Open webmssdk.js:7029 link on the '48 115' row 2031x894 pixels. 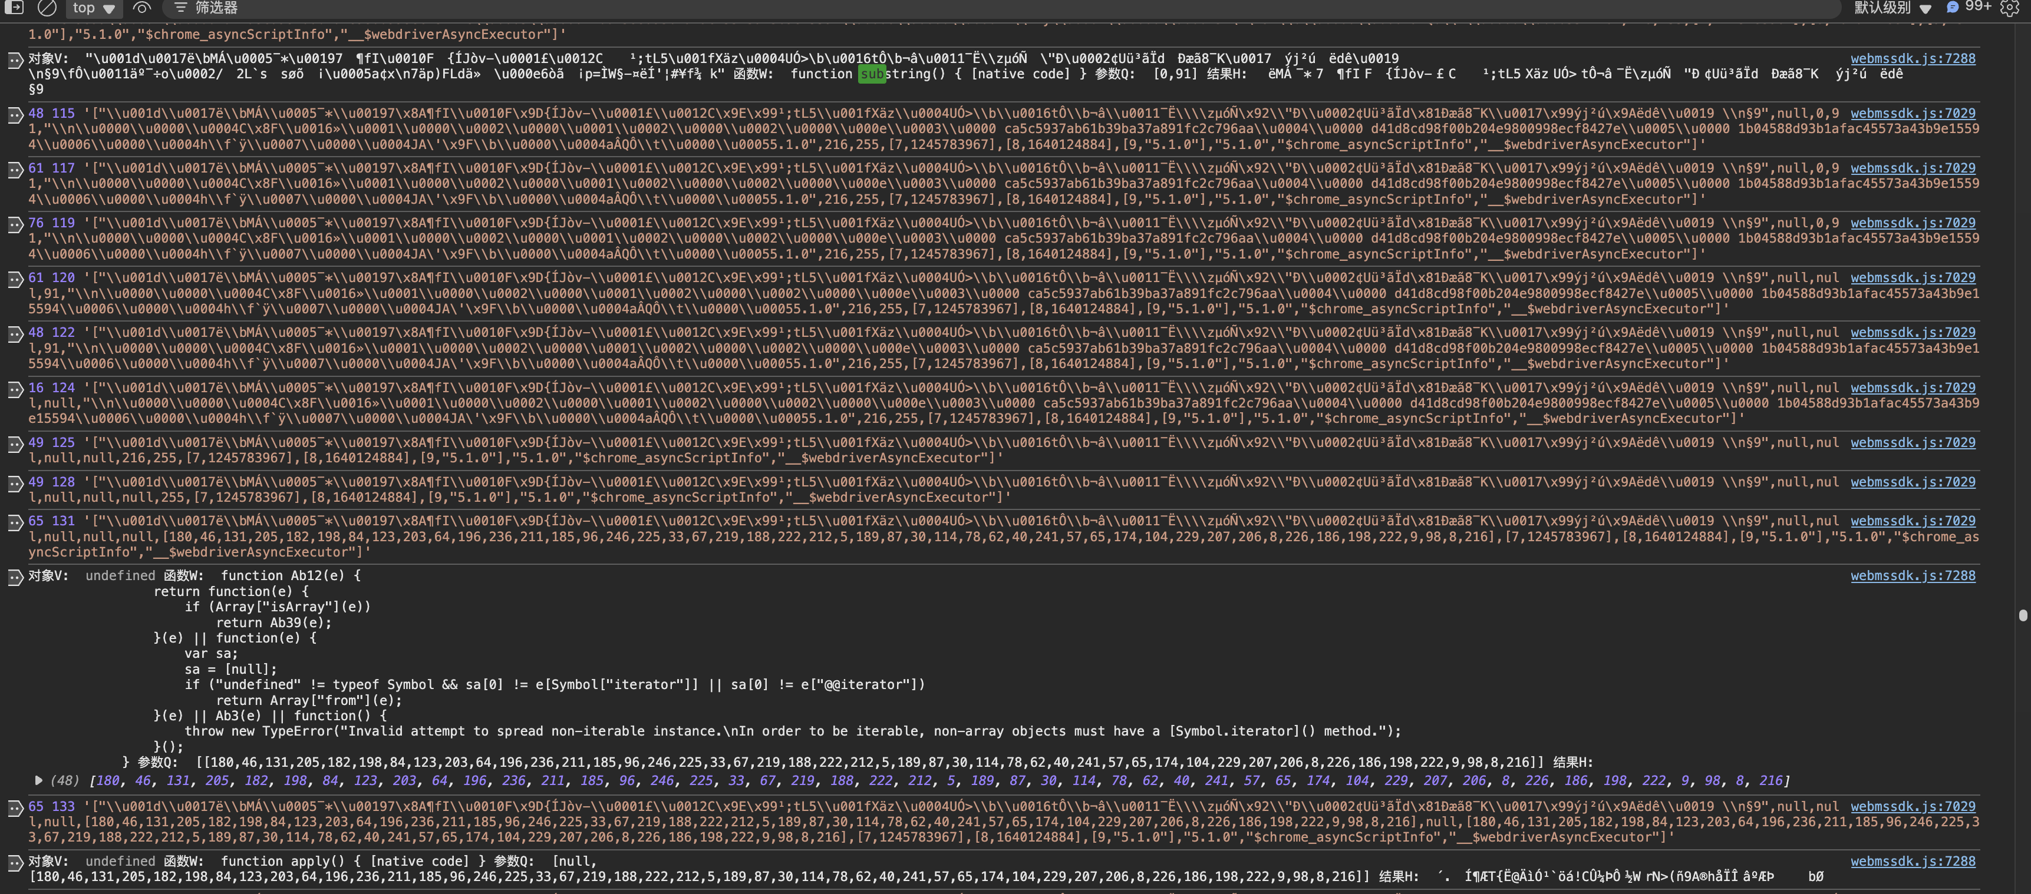pos(1913,114)
